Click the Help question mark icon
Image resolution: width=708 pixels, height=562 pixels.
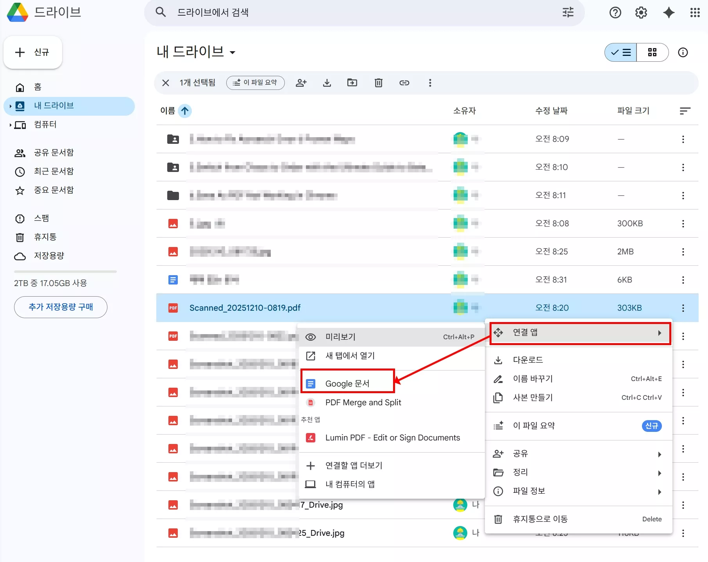coord(615,12)
